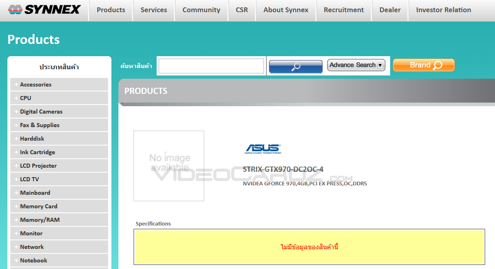The width and height of the screenshot is (495, 269).
Task: Select the Memory Card category
Action: (x=59, y=206)
